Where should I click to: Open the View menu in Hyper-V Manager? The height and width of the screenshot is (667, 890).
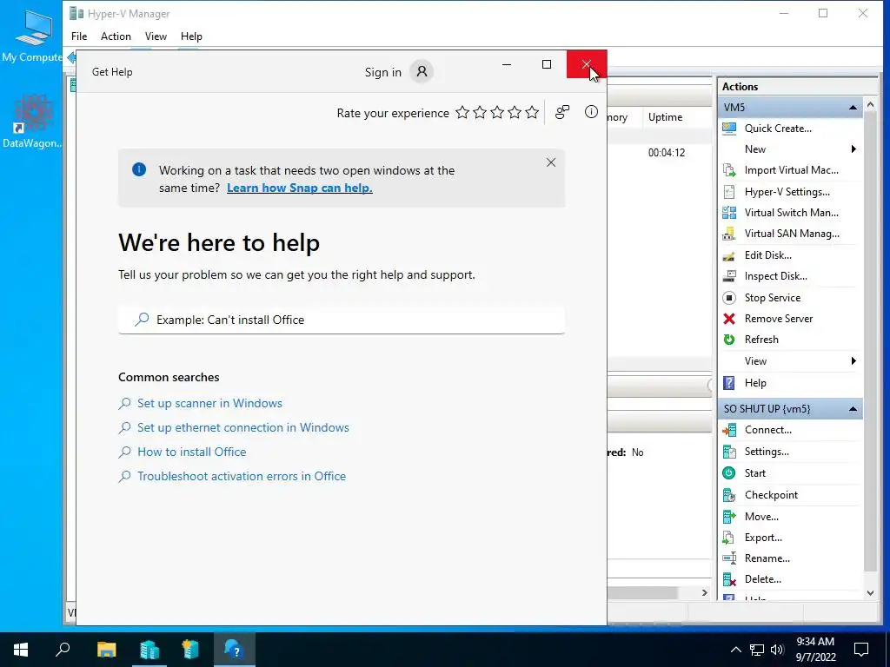(x=156, y=36)
